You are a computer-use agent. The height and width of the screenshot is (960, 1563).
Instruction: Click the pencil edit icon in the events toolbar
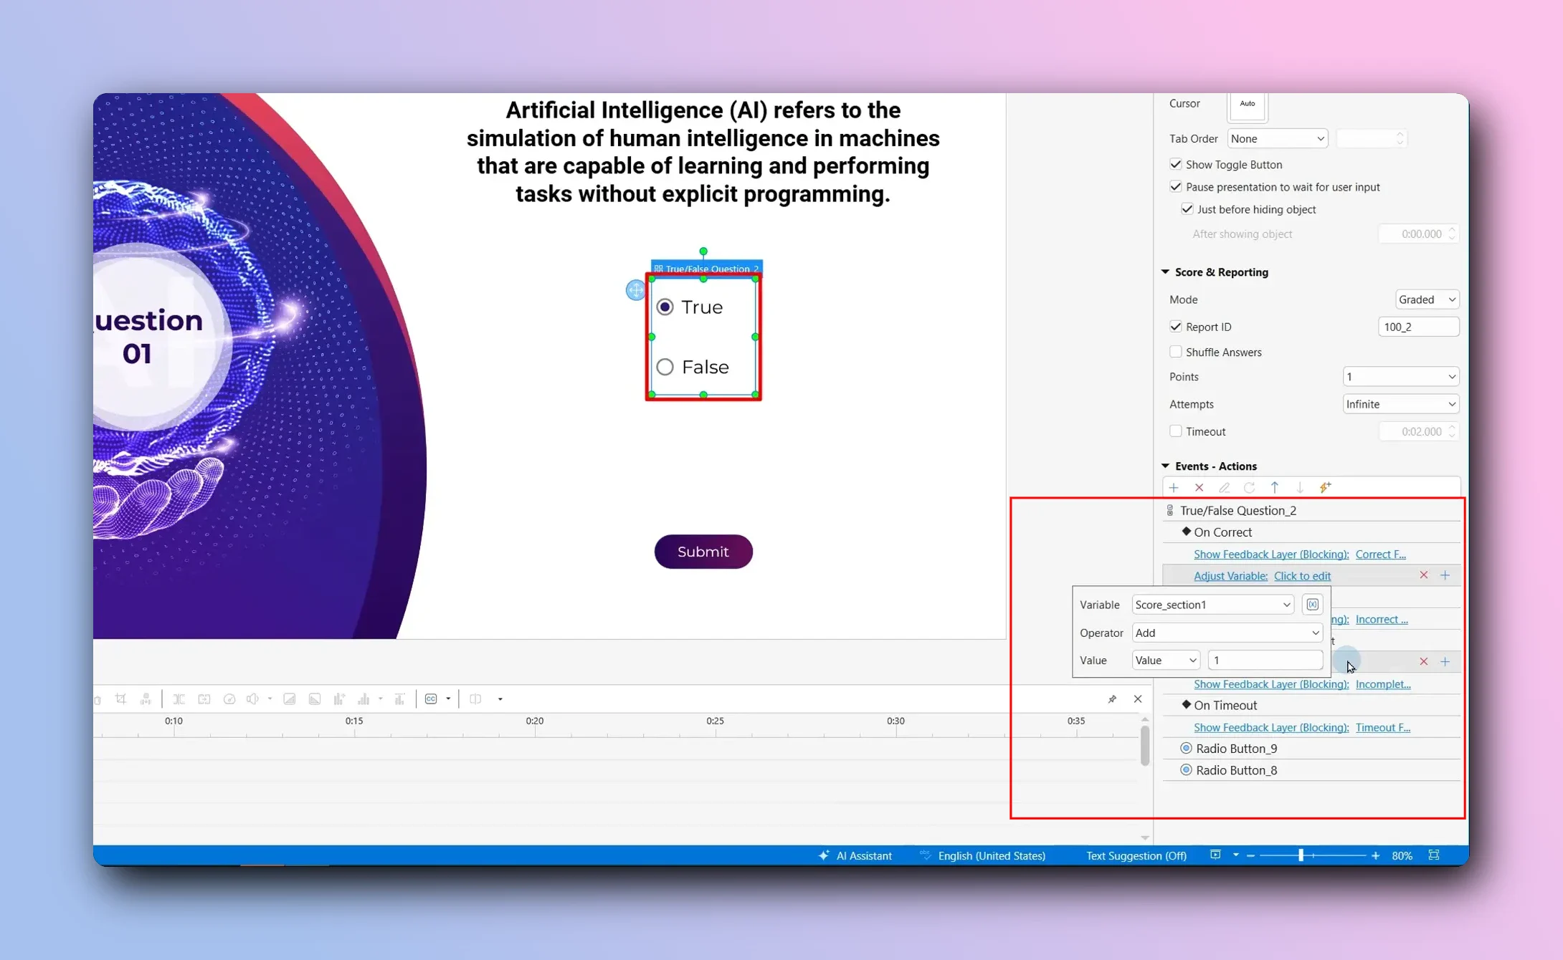[x=1224, y=487]
